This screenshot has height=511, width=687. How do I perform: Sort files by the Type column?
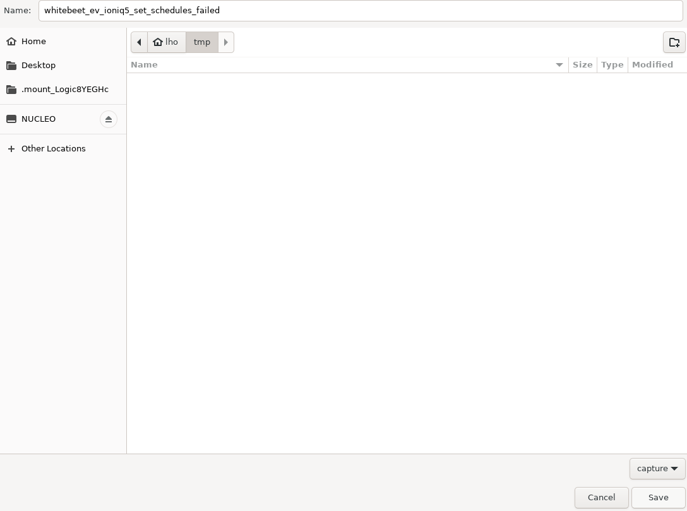612,65
